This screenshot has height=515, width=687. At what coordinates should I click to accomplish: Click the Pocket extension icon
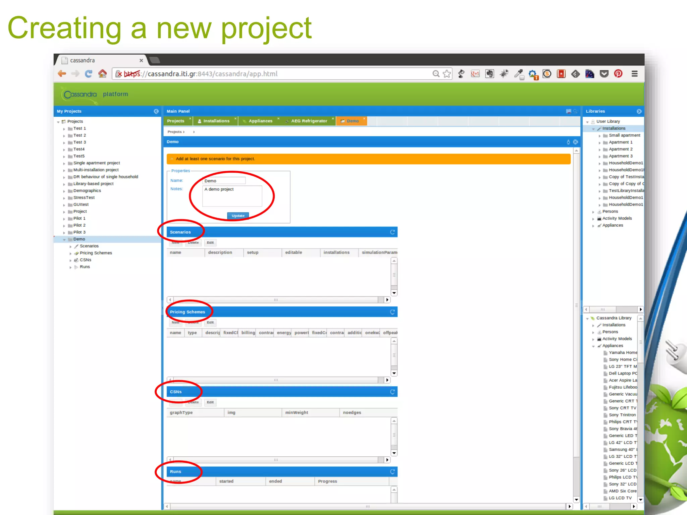pos(604,74)
